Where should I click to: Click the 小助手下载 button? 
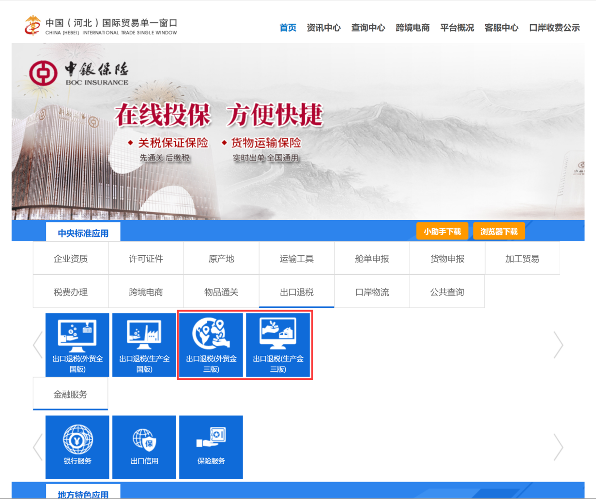(x=443, y=231)
